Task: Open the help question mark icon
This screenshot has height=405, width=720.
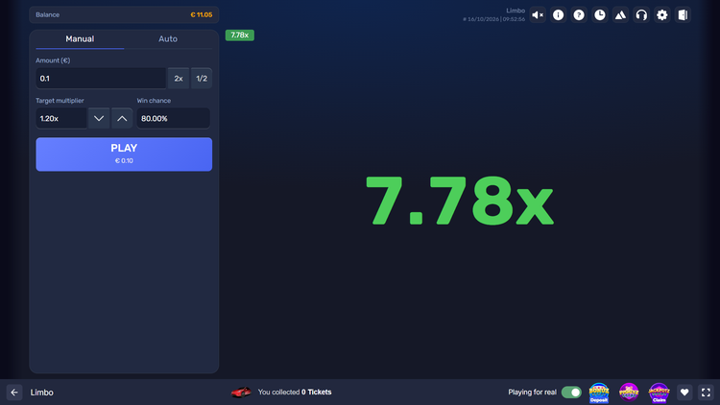Action: (x=579, y=15)
